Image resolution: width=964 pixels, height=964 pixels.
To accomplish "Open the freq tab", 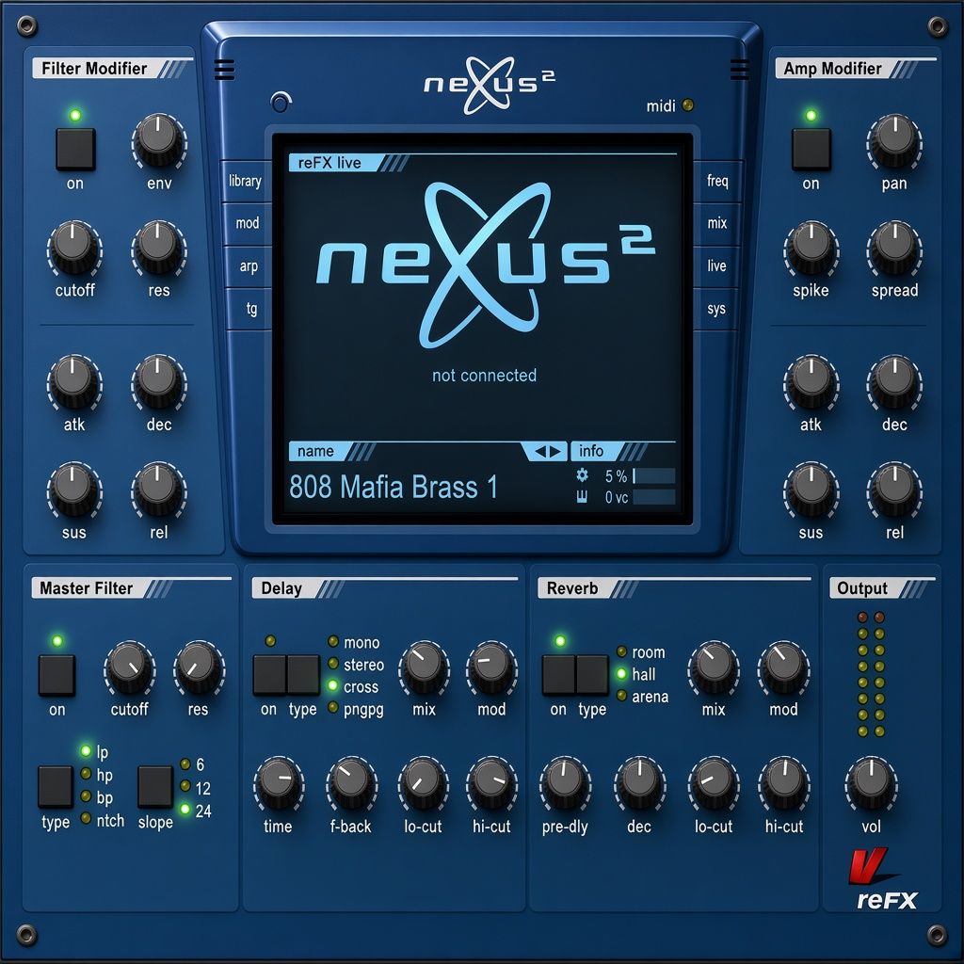I will [x=717, y=181].
